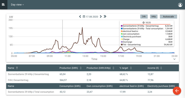The height and width of the screenshot is (98, 185).
Task: Toggle Autoscale for the chart
Action: click(168, 17)
